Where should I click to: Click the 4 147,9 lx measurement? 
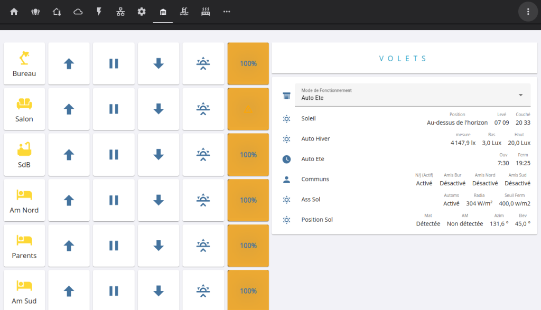tap(463, 143)
